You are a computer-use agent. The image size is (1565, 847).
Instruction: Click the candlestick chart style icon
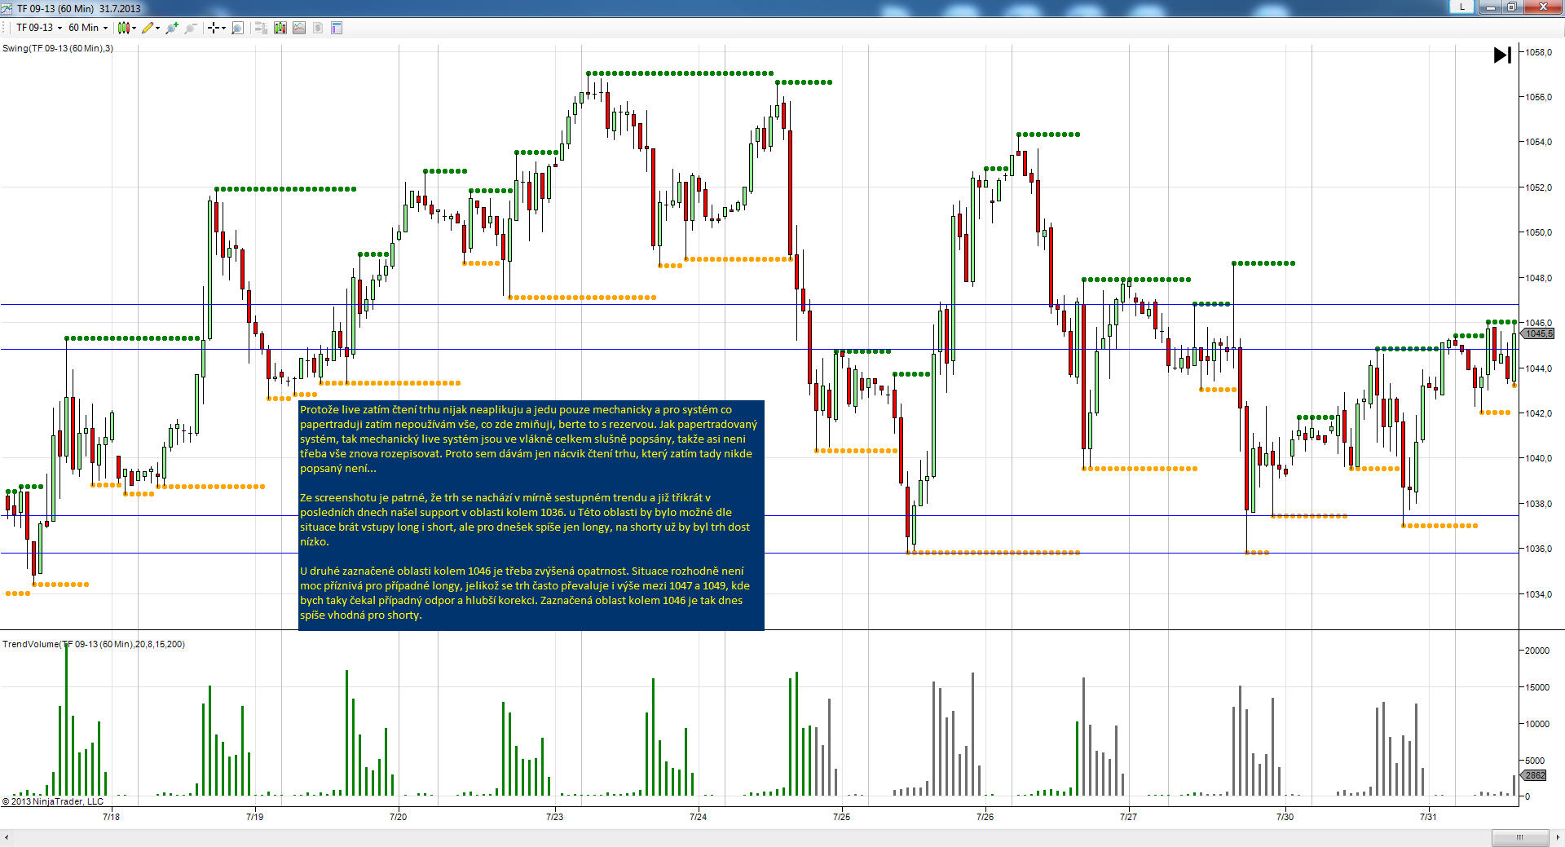click(123, 28)
